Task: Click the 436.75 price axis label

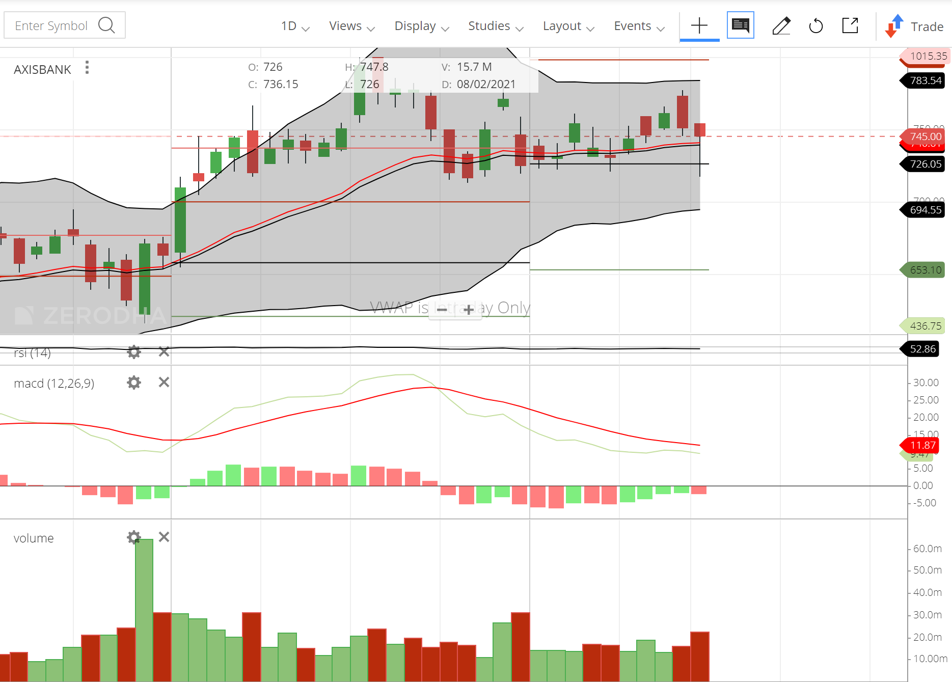Action: click(923, 326)
